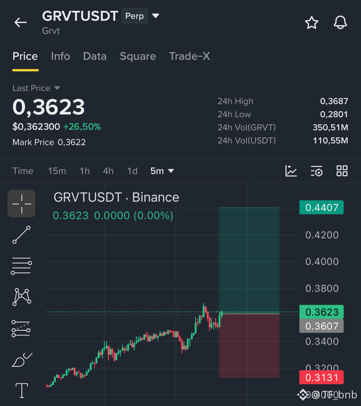
Task: Go back with the left arrow
Action: click(20, 23)
